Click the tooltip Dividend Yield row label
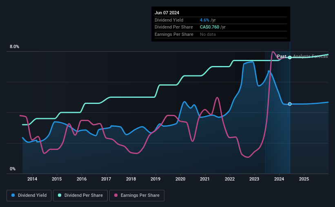 click(x=169, y=20)
